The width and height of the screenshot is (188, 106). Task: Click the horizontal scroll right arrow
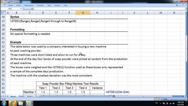(x=183, y=96)
